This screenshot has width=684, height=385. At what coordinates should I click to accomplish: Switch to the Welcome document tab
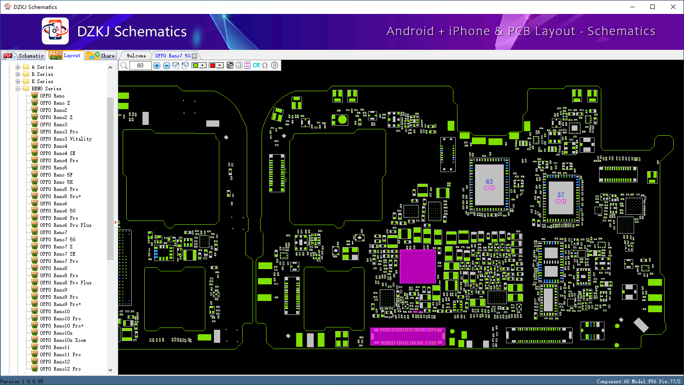coord(136,56)
